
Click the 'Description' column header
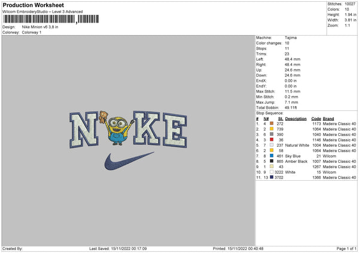point(296,119)
